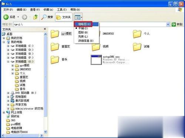Open the 查看 (V) menu
The height and width of the screenshot is (138, 185).
(35, 10)
